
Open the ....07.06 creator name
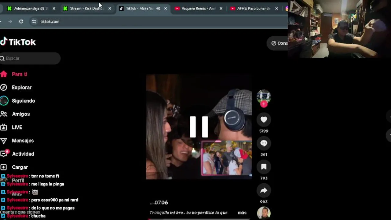[x=159, y=203]
